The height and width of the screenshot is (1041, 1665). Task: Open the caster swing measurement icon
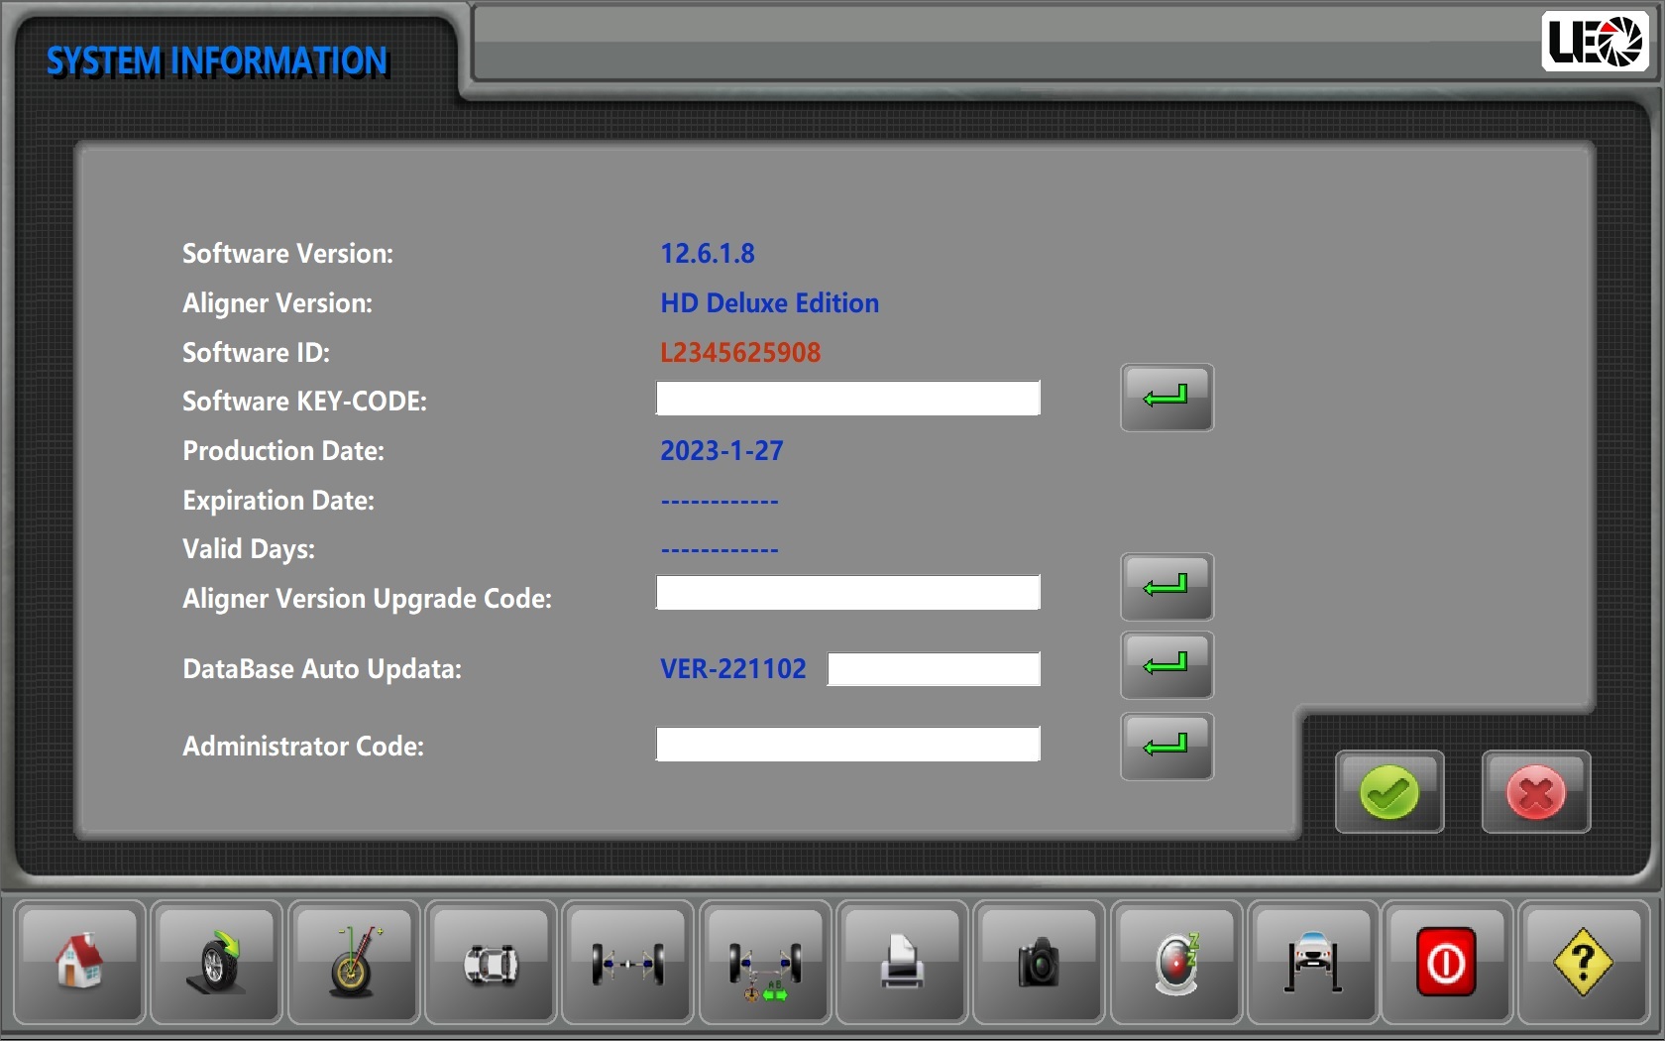pos(354,963)
